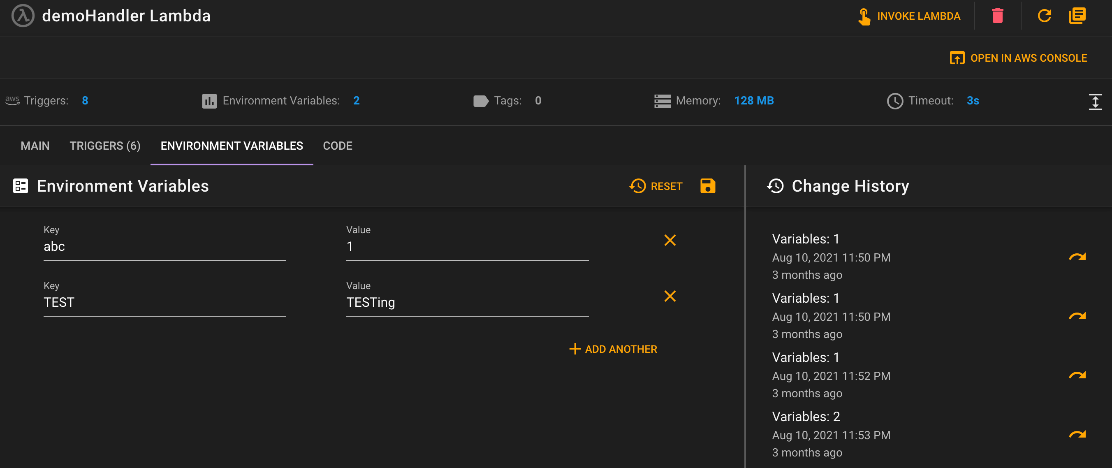This screenshot has height=468, width=1112.
Task: Click the Environment Variables panel icon
Action: point(20,186)
